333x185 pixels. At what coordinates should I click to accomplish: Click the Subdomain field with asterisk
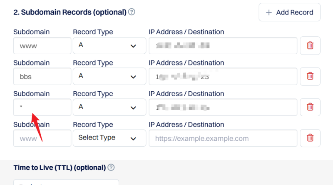(x=42, y=107)
